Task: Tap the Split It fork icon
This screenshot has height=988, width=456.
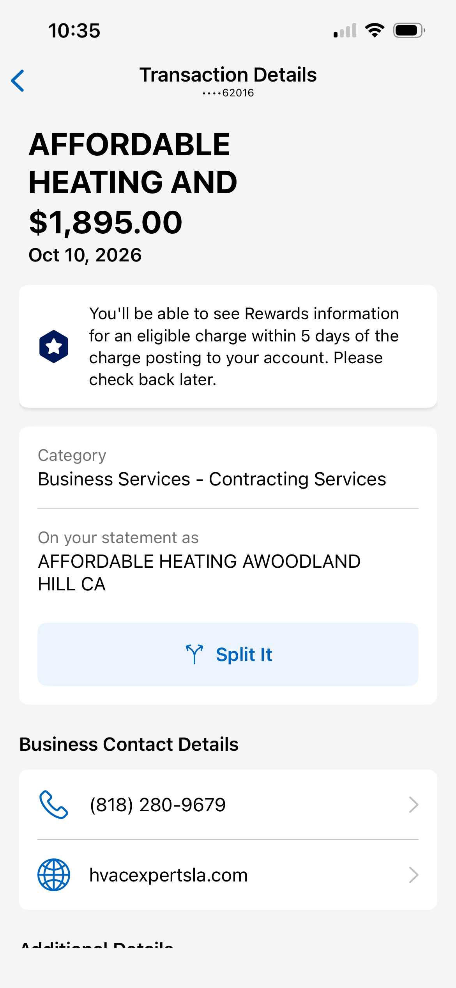Action: (194, 654)
